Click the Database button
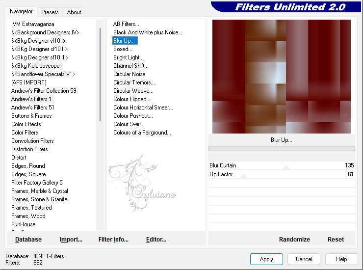The image size is (363, 270). [28, 240]
